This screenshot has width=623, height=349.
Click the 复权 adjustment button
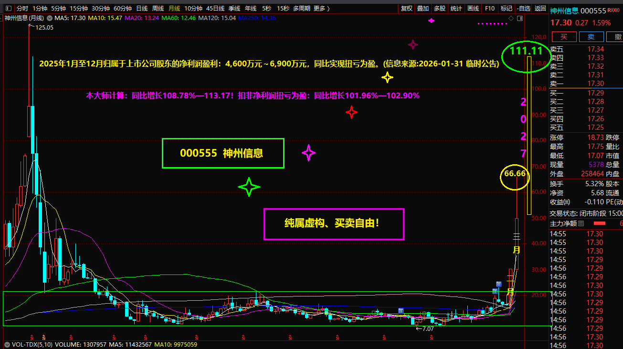pyautogui.click(x=407, y=9)
